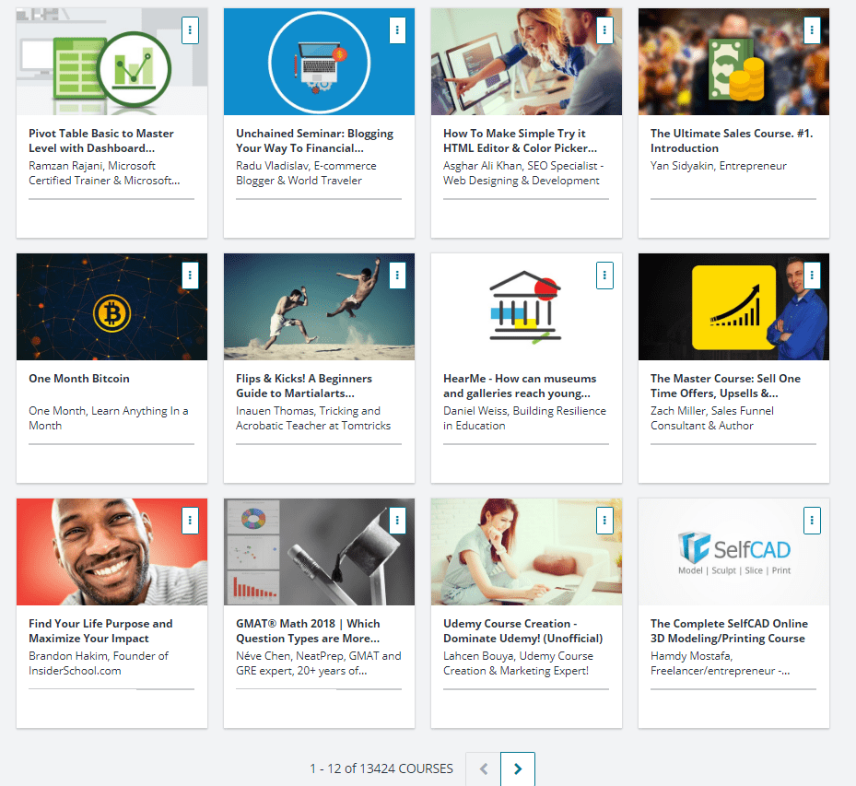Image resolution: width=856 pixels, height=786 pixels.
Task: Open options menu on HearMe museums course
Action: 604,275
